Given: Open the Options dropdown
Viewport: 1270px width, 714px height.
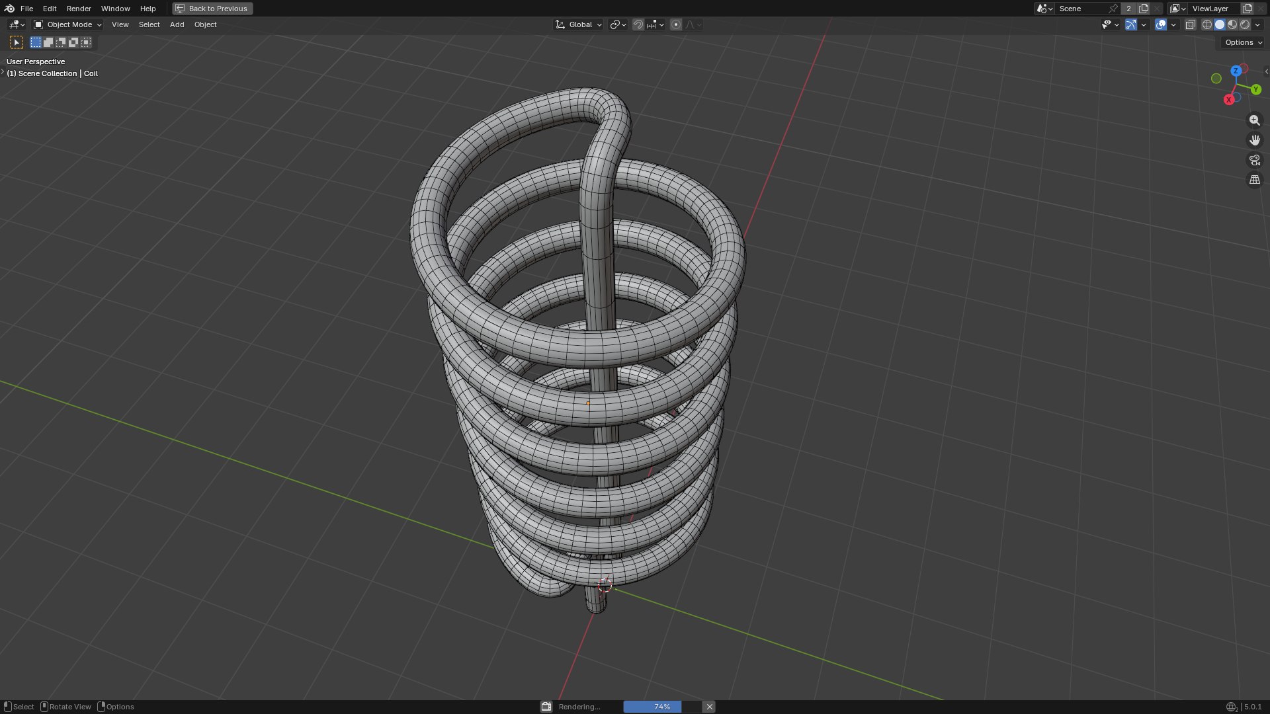Looking at the screenshot, I should click(x=1243, y=42).
